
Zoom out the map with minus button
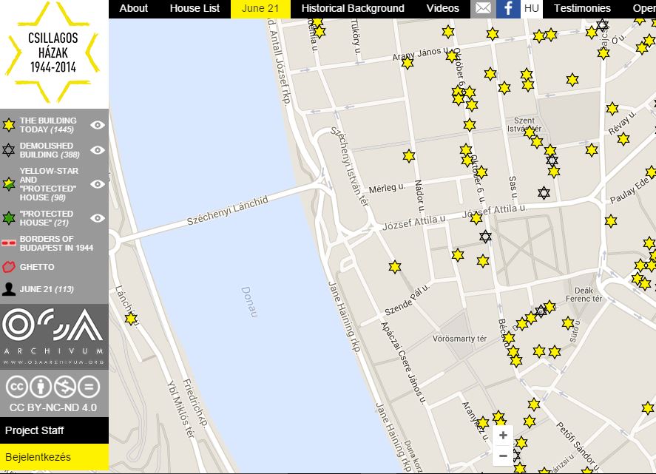(x=504, y=456)
